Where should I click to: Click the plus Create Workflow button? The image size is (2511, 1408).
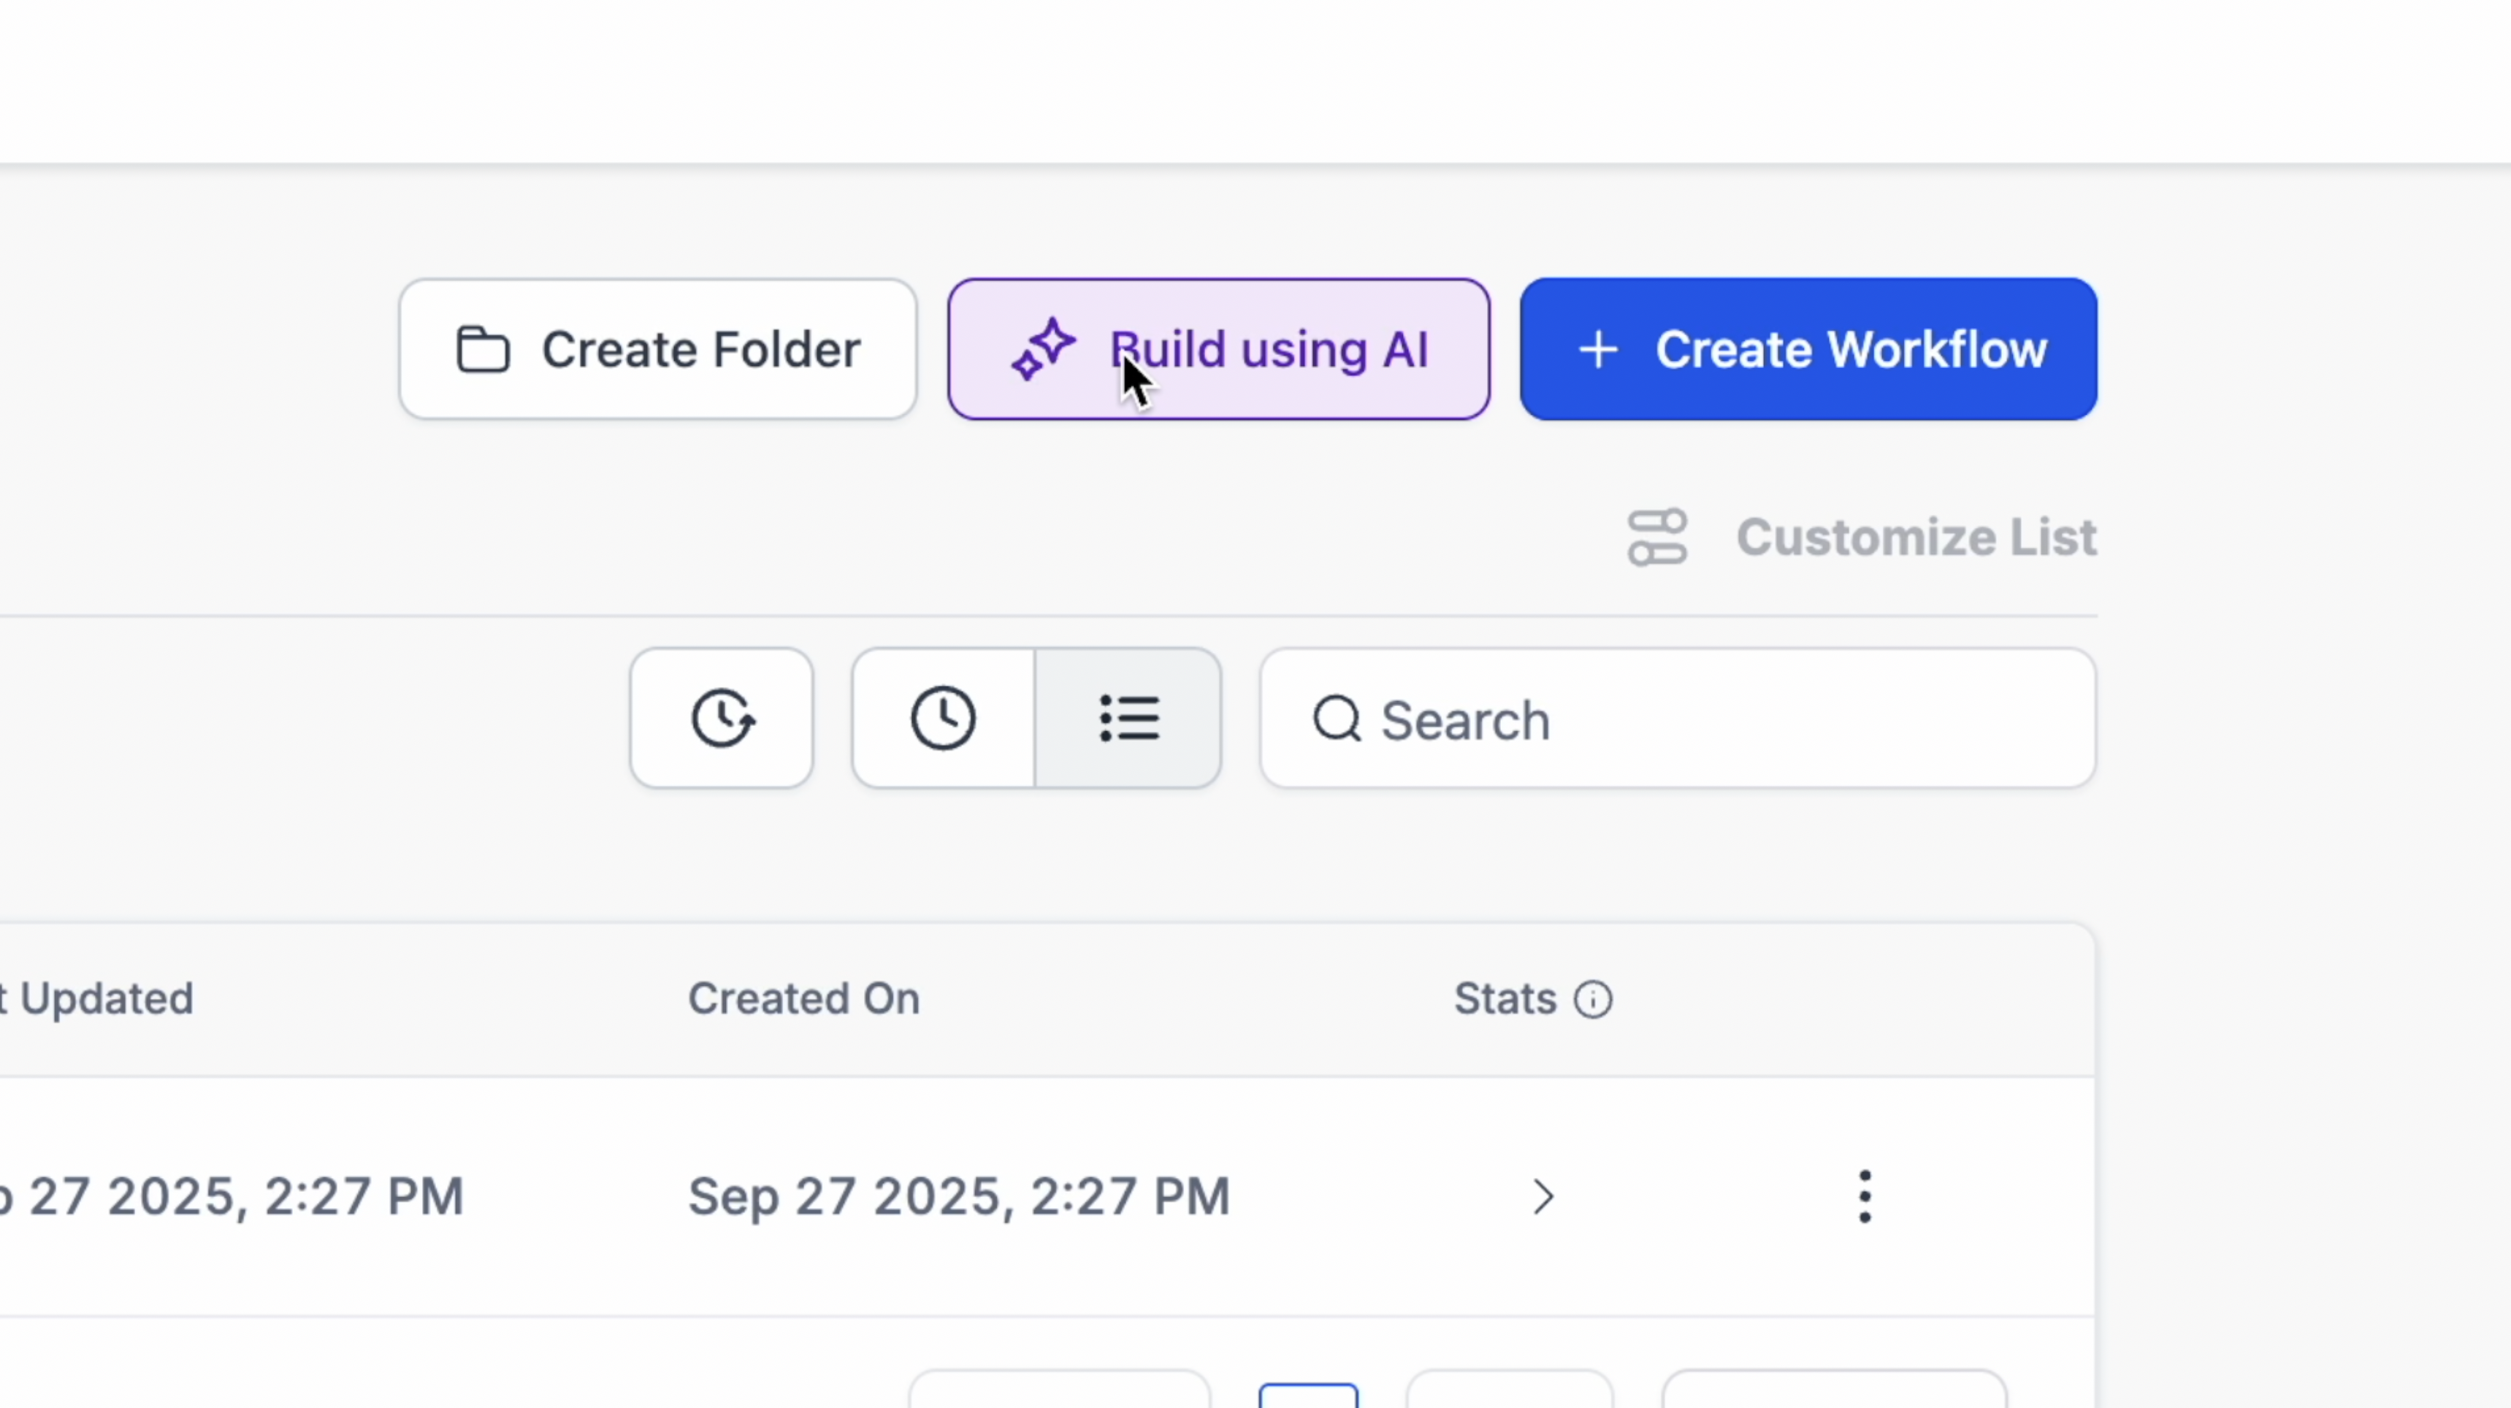click(1808, 350)
